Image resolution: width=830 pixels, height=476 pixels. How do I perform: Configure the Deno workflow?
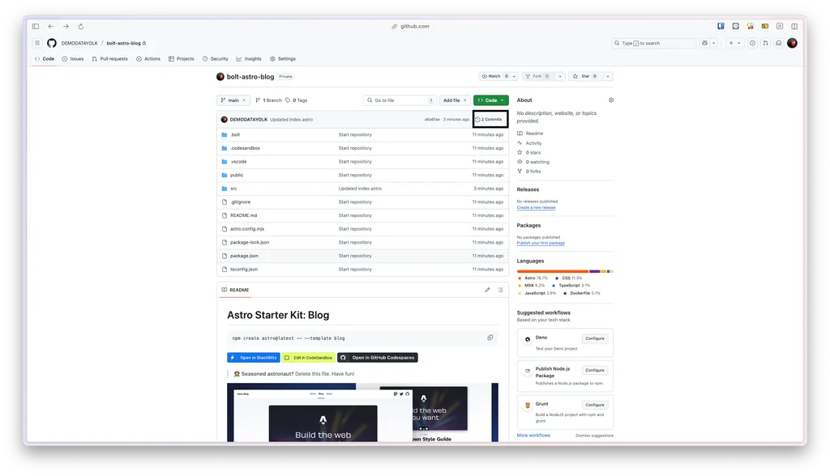click(594, 338)
